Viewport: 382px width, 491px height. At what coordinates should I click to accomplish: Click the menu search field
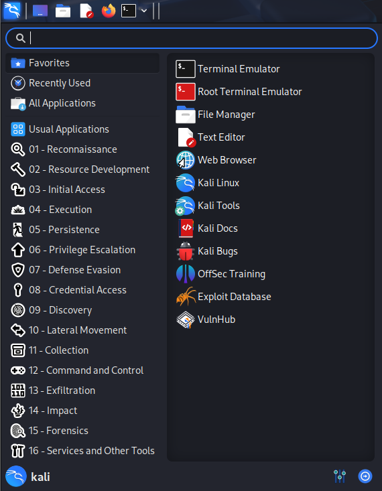(192, 38)
